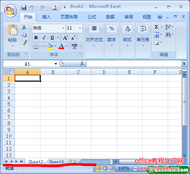Open the font name 宋体 dropdown
This screenshot has width=190, height=174.
(x=63, y=28)
